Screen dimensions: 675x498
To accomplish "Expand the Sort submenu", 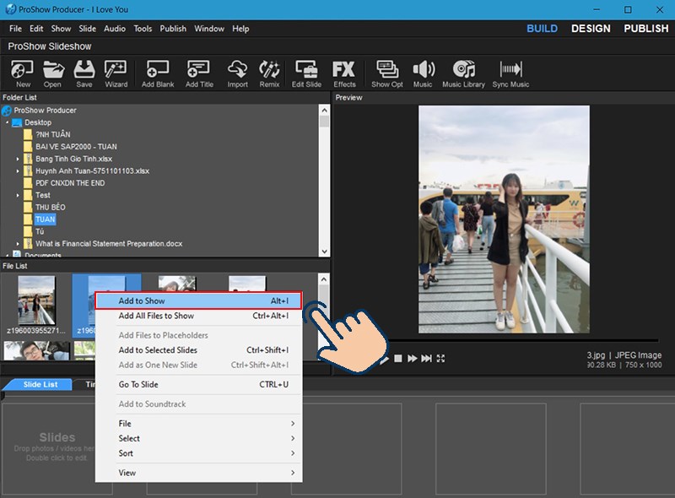I will point(198,453).
